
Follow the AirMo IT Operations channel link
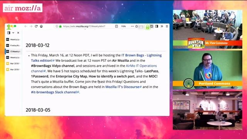[141, 66]
